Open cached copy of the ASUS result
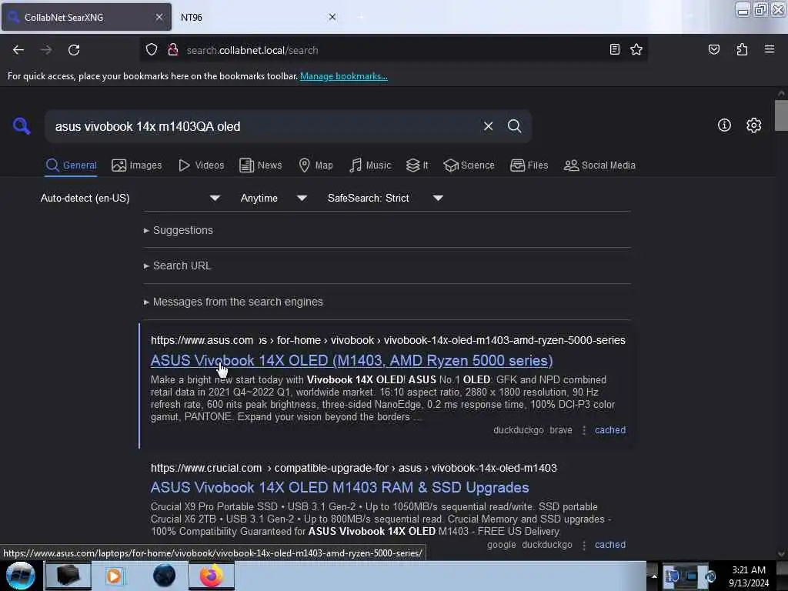The height and width of the screenshot is (591, 788). 610,430
